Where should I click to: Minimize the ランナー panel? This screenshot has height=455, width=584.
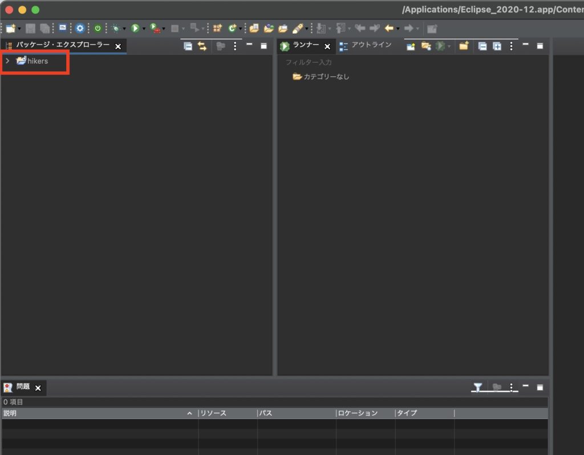525,44
